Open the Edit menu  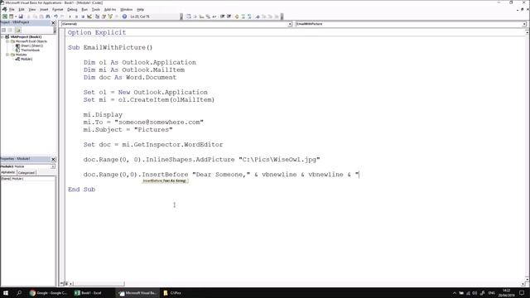(22, 9)
